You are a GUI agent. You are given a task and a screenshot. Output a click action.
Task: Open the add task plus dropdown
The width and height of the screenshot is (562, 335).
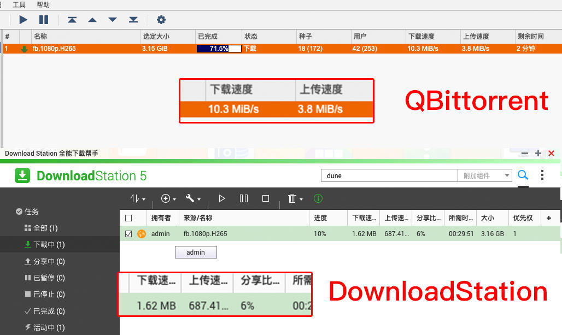168,198
